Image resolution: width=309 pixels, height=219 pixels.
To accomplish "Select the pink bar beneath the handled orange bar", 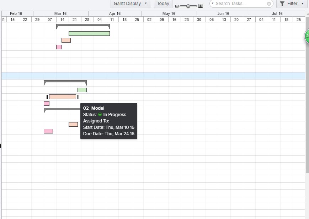I will (47, 104).
